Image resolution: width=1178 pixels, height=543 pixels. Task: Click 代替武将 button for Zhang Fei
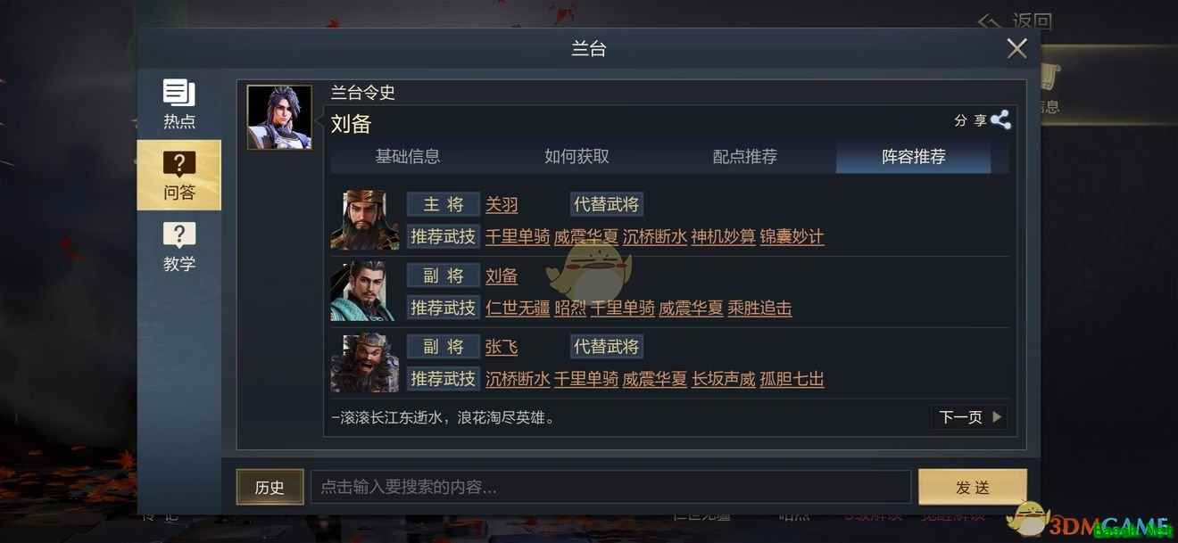607,346
